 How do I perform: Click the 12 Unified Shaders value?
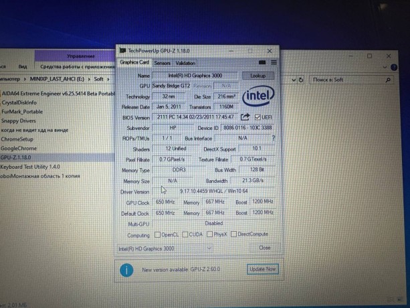[x=176, y=149]
